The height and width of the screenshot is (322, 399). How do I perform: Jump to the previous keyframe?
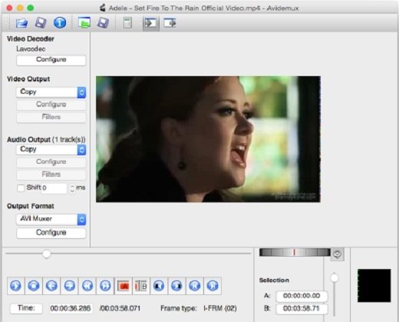click(87, 286)
